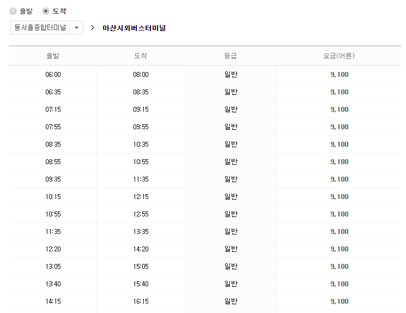Click the 일반 grade in 10:15 row
This screenshot has width=406, height=313.
[231, 197]
